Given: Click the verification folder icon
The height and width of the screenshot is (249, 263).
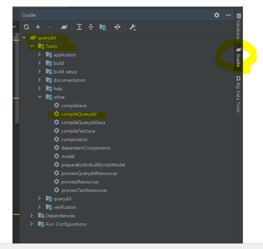Looking at the screenshot, I should tap(49, 207).
